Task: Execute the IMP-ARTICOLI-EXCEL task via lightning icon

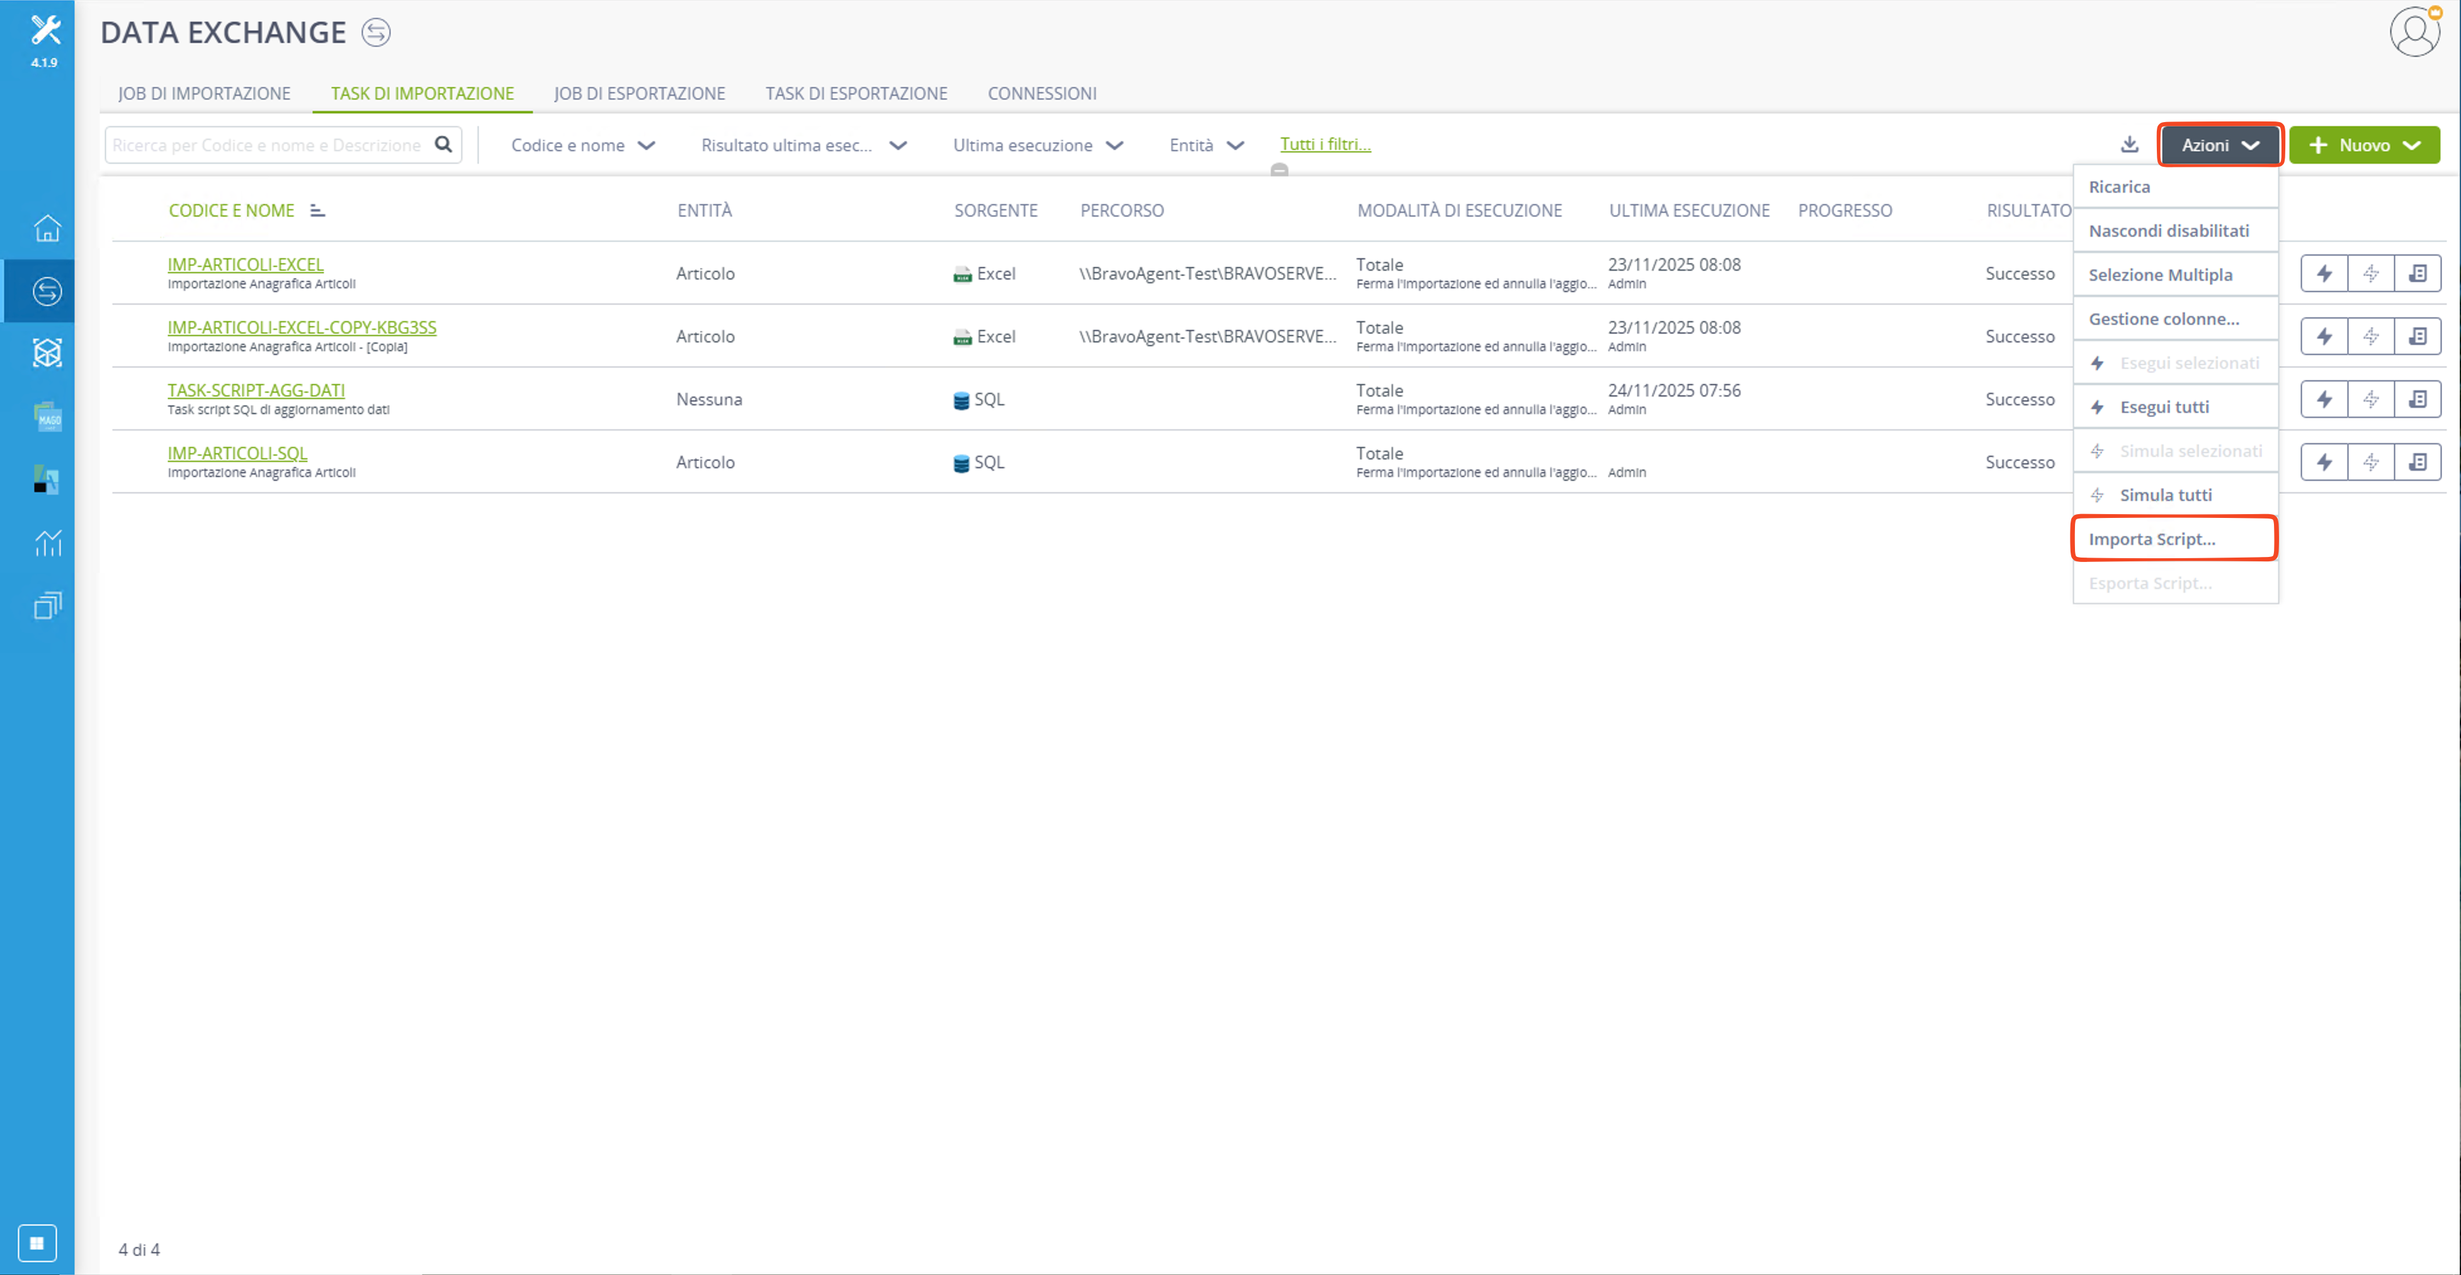Action: (x=2324, y=273)
